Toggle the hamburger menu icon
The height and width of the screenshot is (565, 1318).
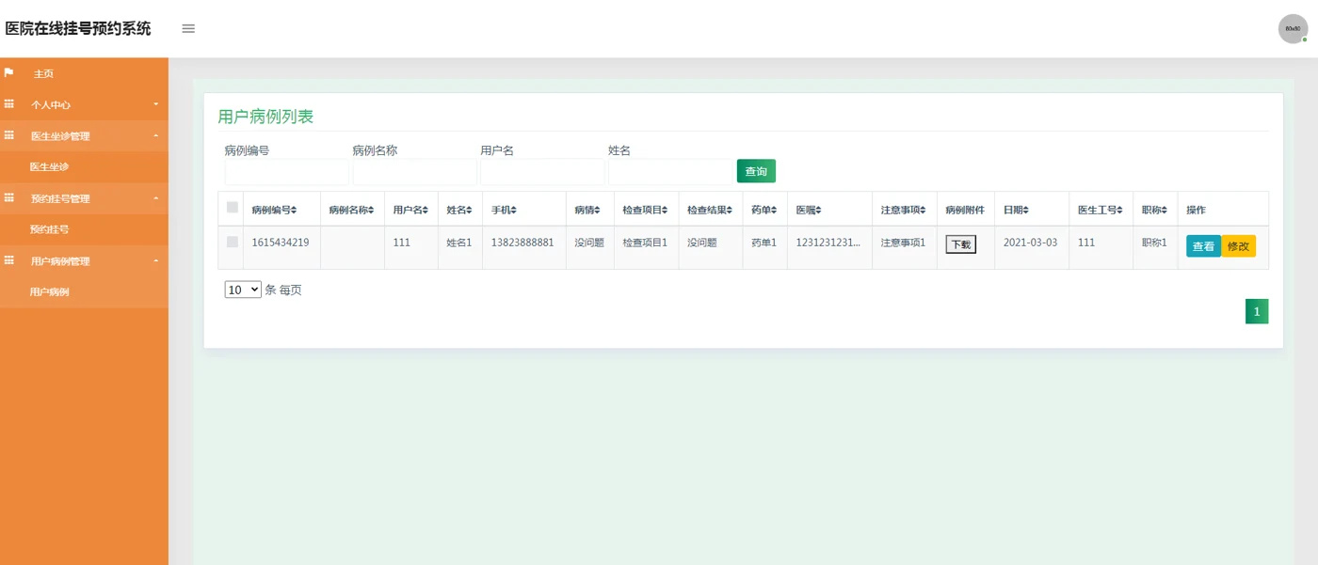(188, 28)
